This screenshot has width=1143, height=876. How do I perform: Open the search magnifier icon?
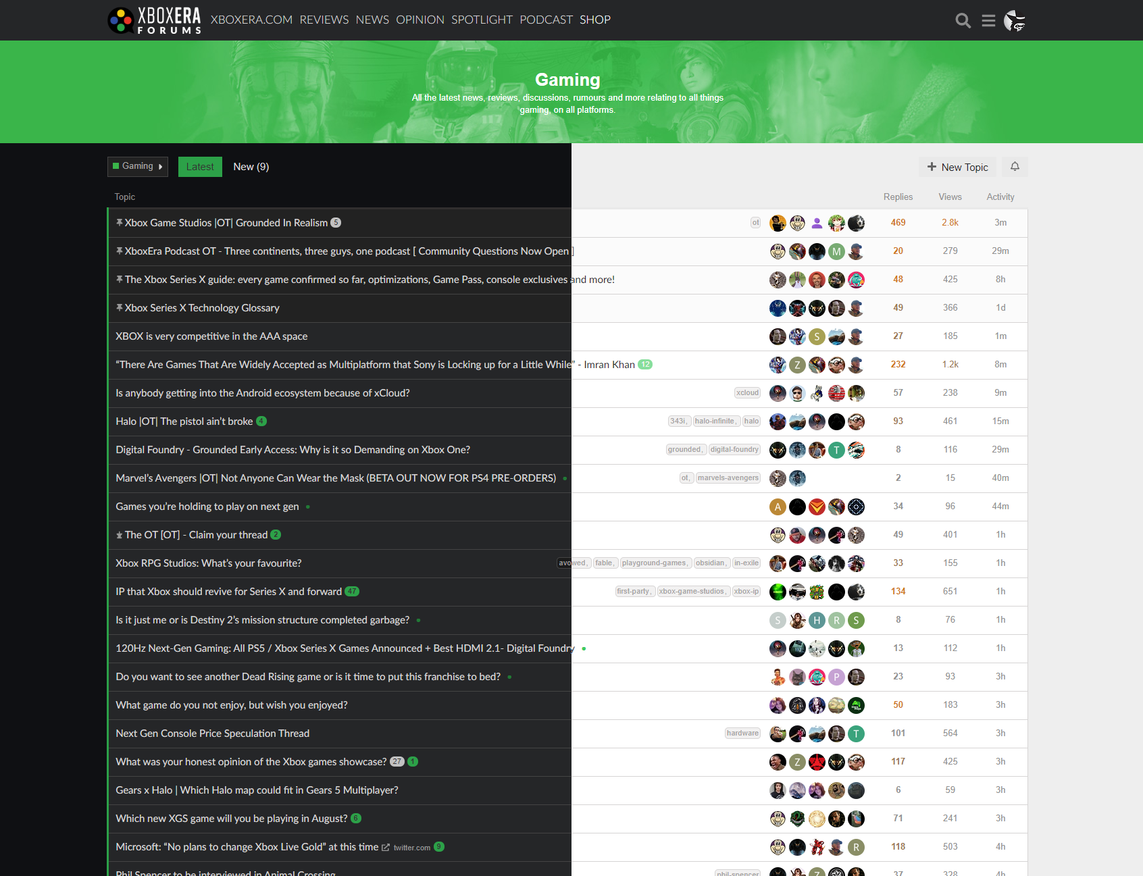coord(963,21)
